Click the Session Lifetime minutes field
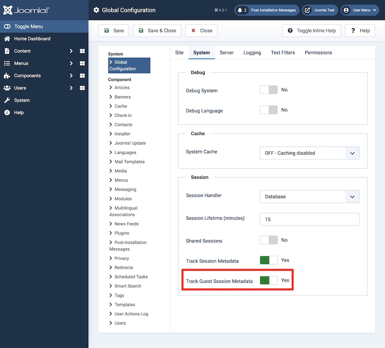 pos(310,219)
